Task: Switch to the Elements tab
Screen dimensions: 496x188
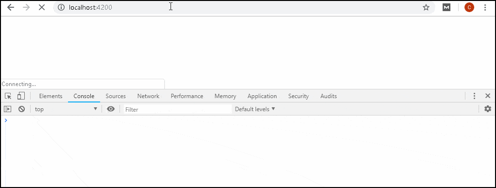Action: (51, 96)
